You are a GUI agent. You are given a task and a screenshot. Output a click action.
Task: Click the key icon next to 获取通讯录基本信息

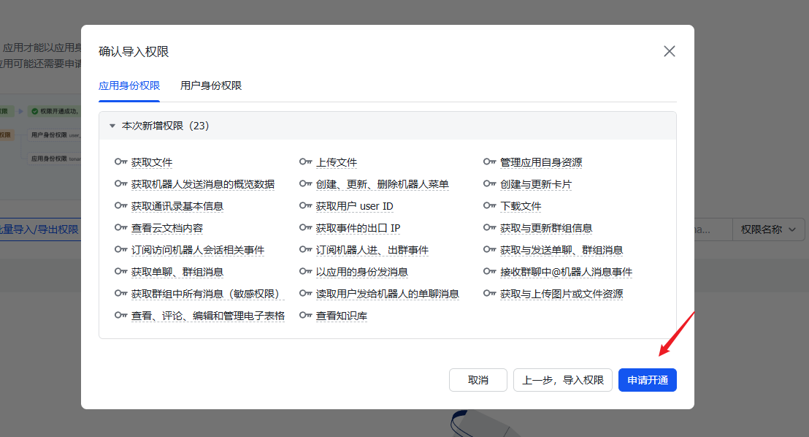pos(120,205)
